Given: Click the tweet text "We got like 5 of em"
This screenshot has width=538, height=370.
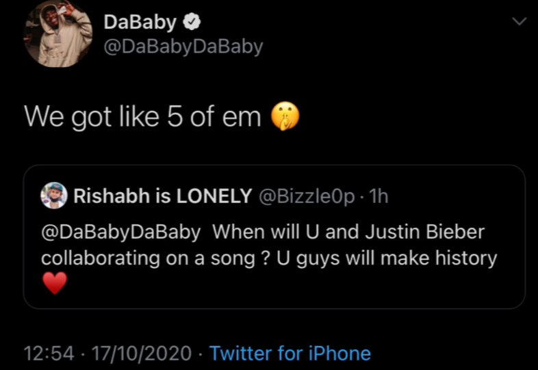Looking at the screenshot, I should pos(142,117).
